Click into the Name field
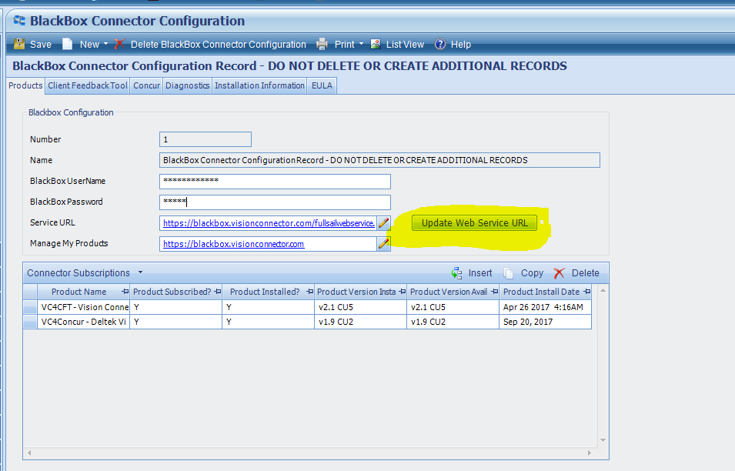The image size is (735, 471). coord(379,160)
